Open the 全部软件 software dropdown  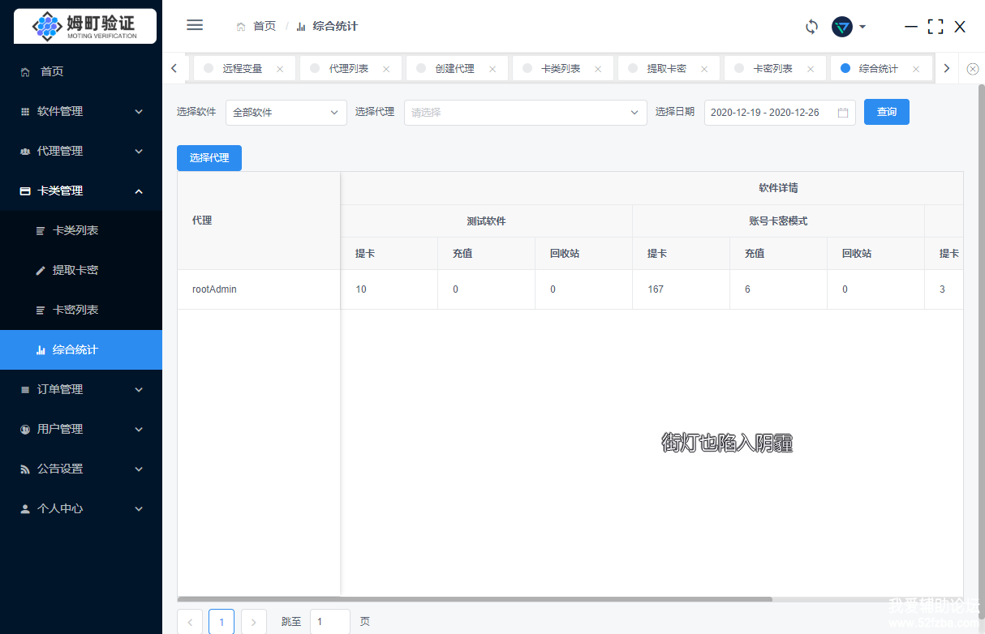coord(286,113)
